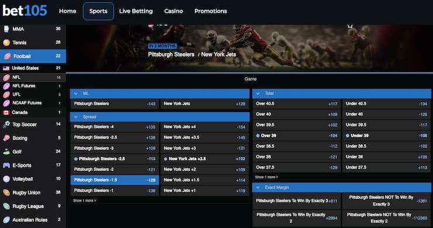Pick Over 40.5 at +117
The image size is (433, 228).
[297, 104]
